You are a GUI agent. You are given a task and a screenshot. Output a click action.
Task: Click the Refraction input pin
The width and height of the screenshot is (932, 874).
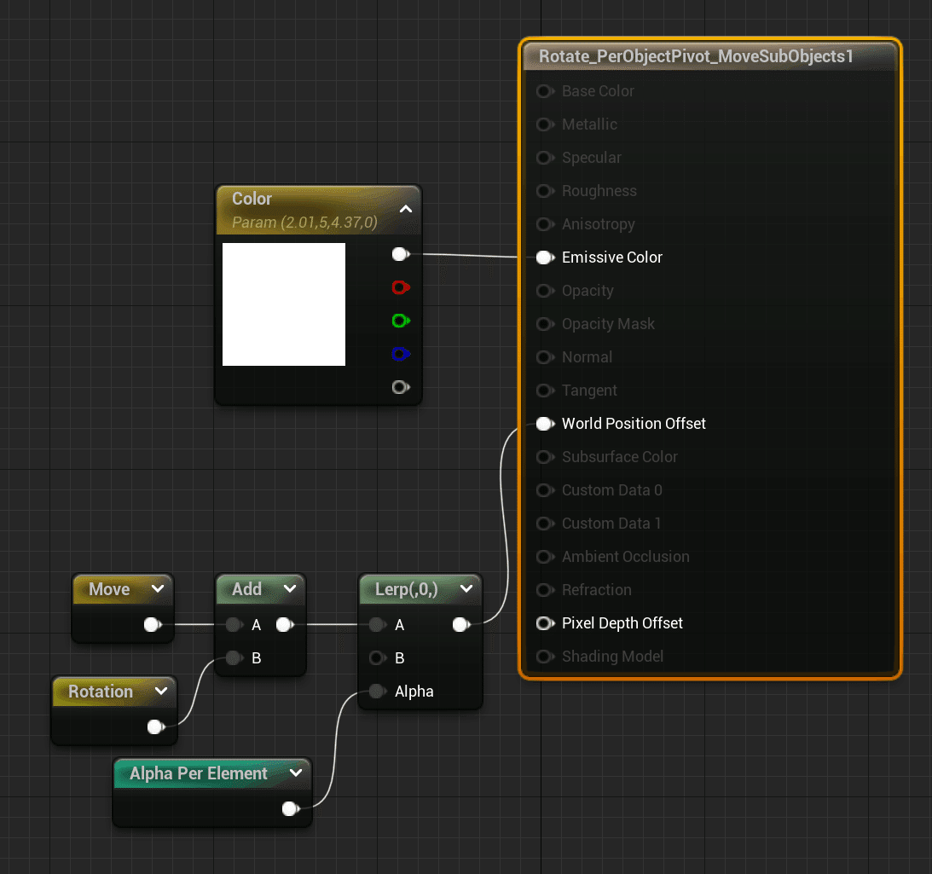pyautogui.click(x=545, y=590)
